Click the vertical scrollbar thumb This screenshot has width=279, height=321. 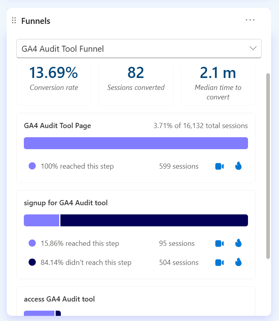[268, 166]
